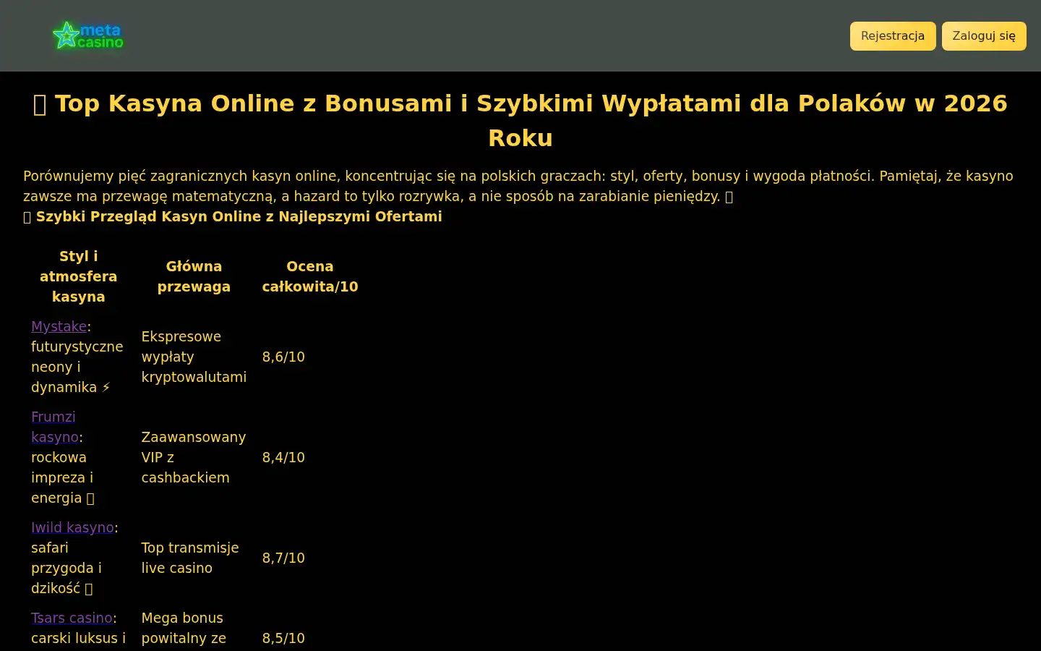
Task: Click the 8,7/10 rating for Iwild
Action: (283, 558)
